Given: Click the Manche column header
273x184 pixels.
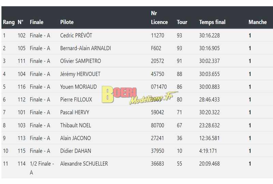Looking at the screenshot, I should point(258,22).
